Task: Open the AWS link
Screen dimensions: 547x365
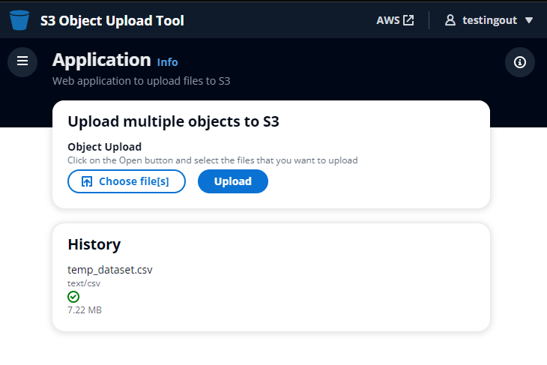Action: click(387, 20)
